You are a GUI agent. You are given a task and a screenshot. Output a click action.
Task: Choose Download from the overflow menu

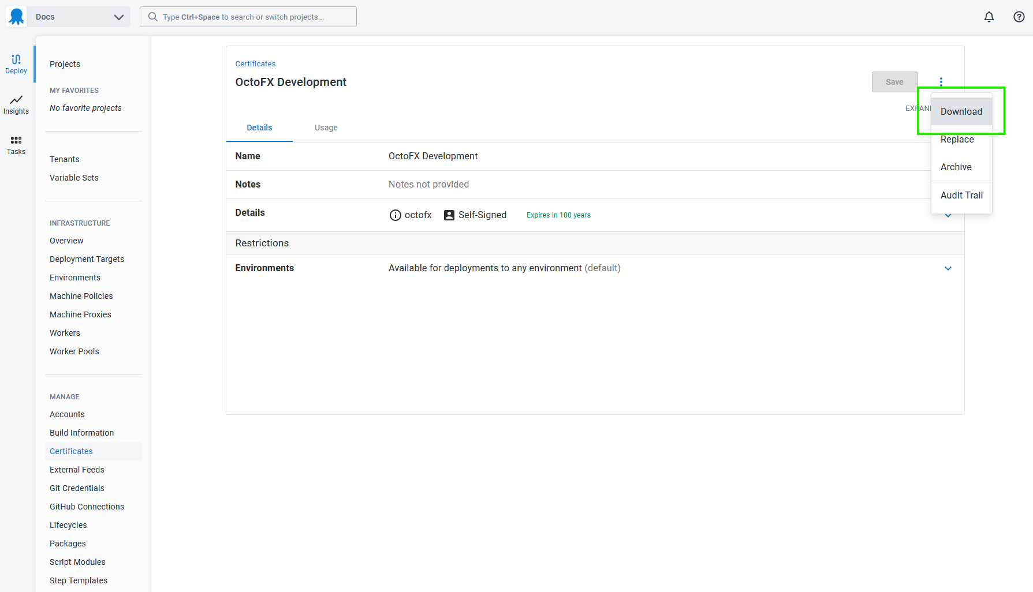[x=961, y=111]
